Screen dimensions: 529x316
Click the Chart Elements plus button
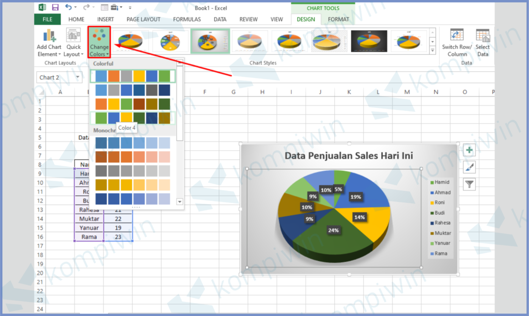coord(469,150)
